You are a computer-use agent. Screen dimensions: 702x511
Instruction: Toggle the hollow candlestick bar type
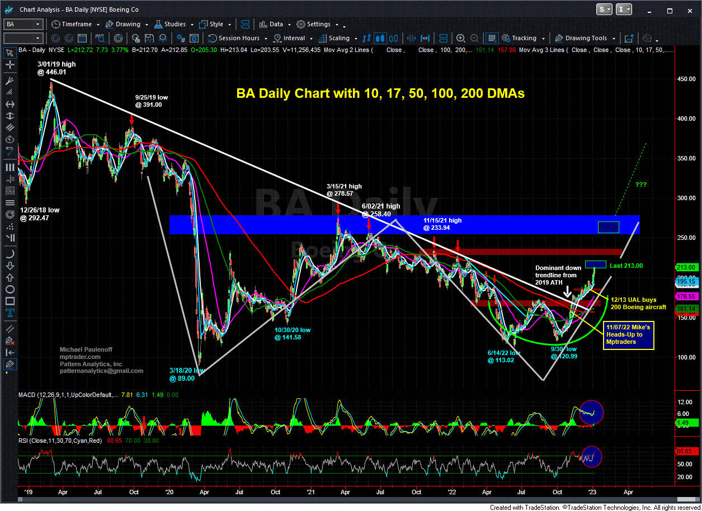pos(393,38)
